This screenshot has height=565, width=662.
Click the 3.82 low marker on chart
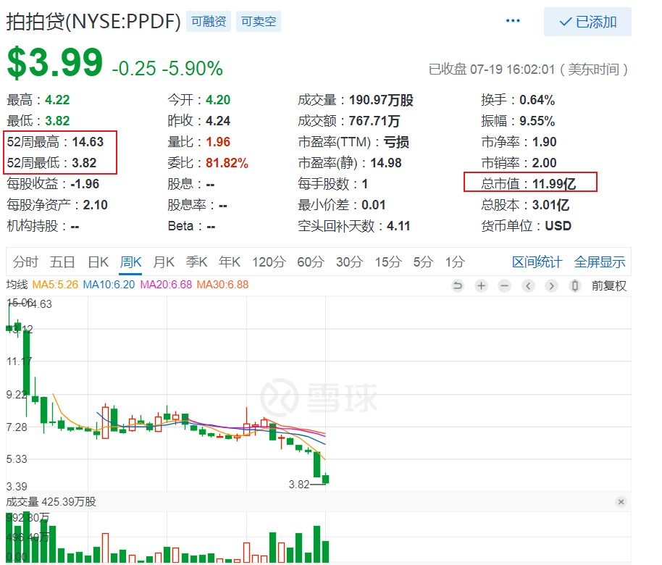pos(299,485)
